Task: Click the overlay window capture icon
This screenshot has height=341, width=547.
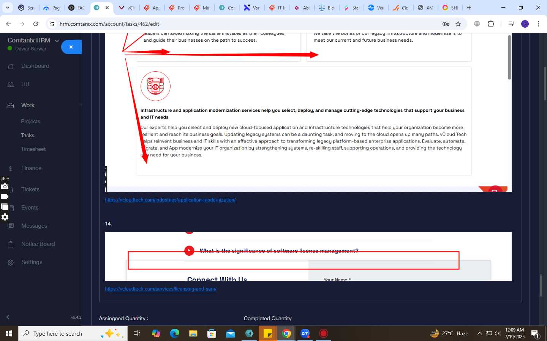Action: pyautogui.click(x=5, y=207)
